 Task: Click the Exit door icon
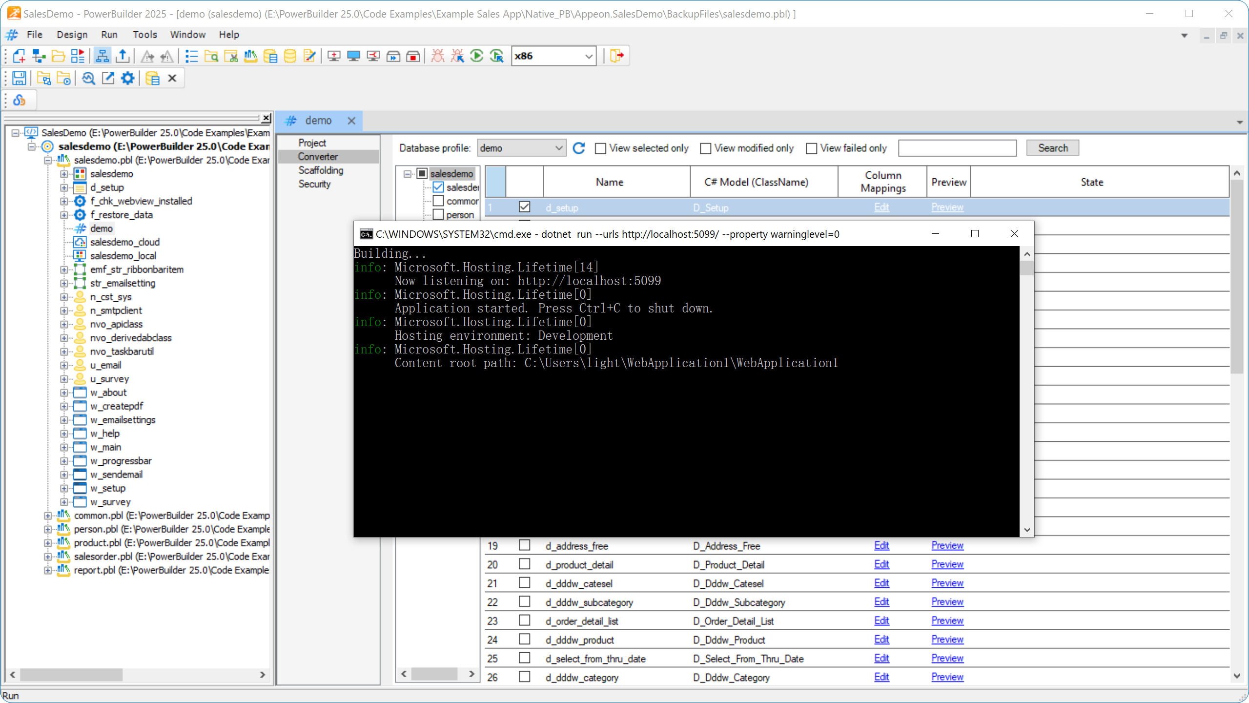point(617,56)
